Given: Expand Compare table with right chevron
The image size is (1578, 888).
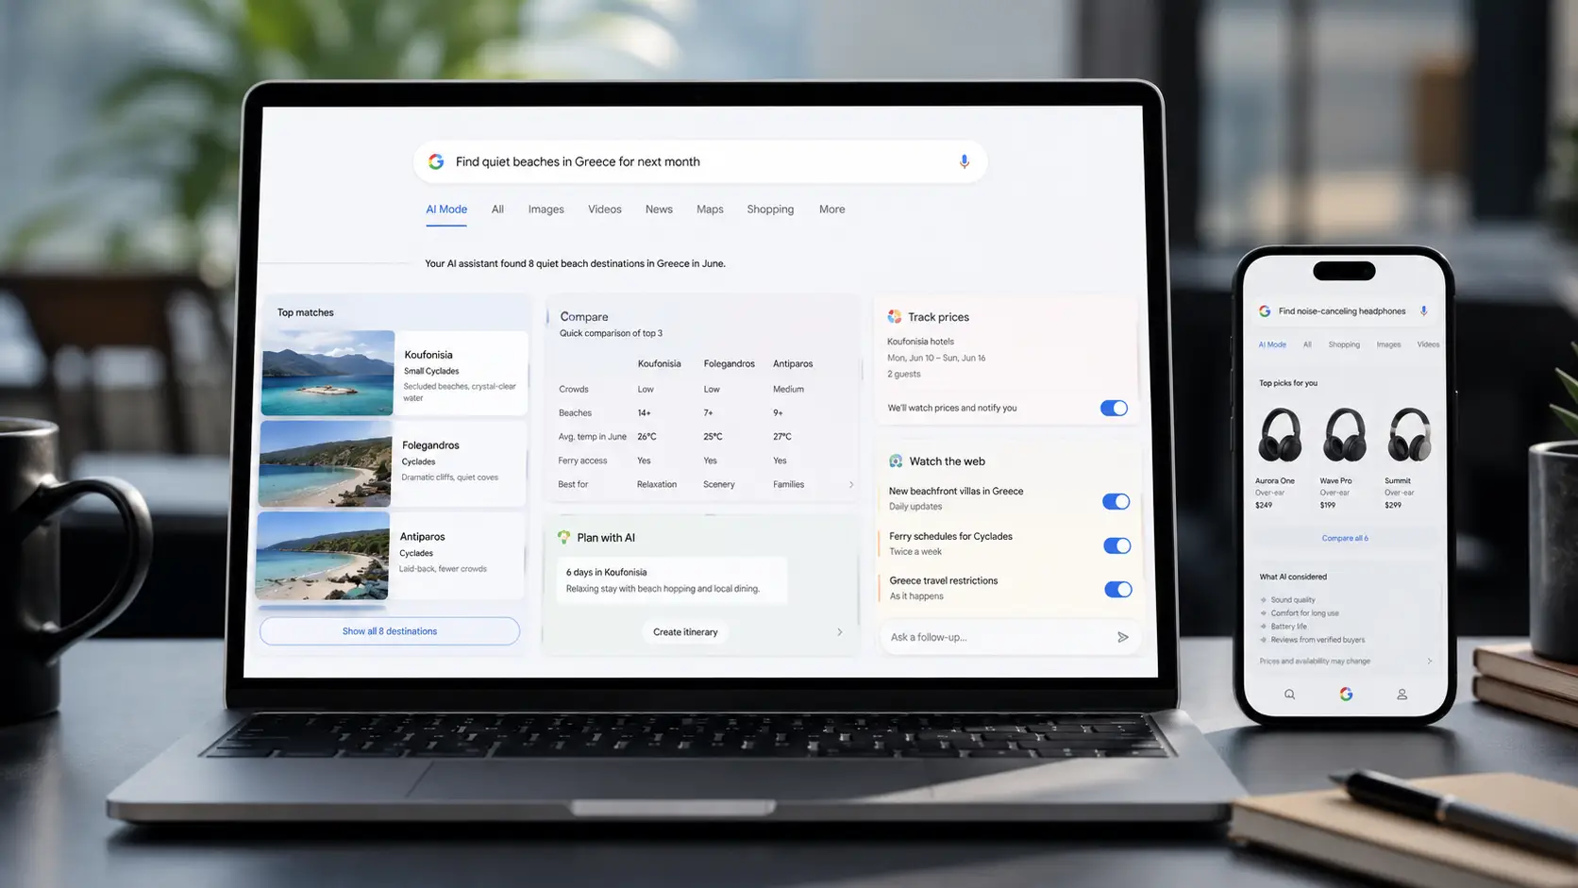Looking at the screenshot, I should coord(851,484).
